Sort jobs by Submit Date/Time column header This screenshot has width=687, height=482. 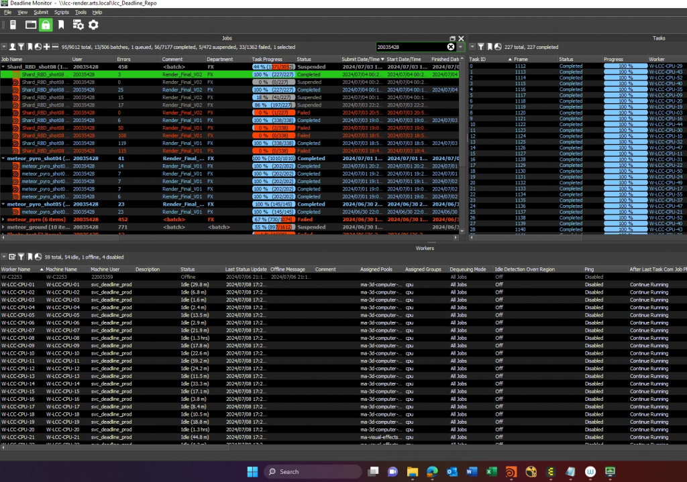(x=363, y=59)
